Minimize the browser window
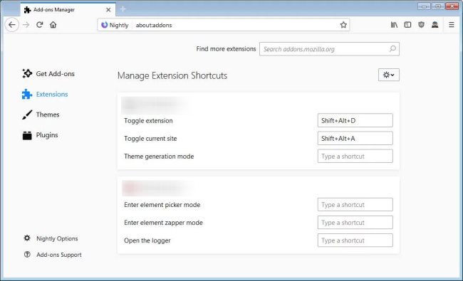Viewport: 463px width, 281px height. (424, 6)
